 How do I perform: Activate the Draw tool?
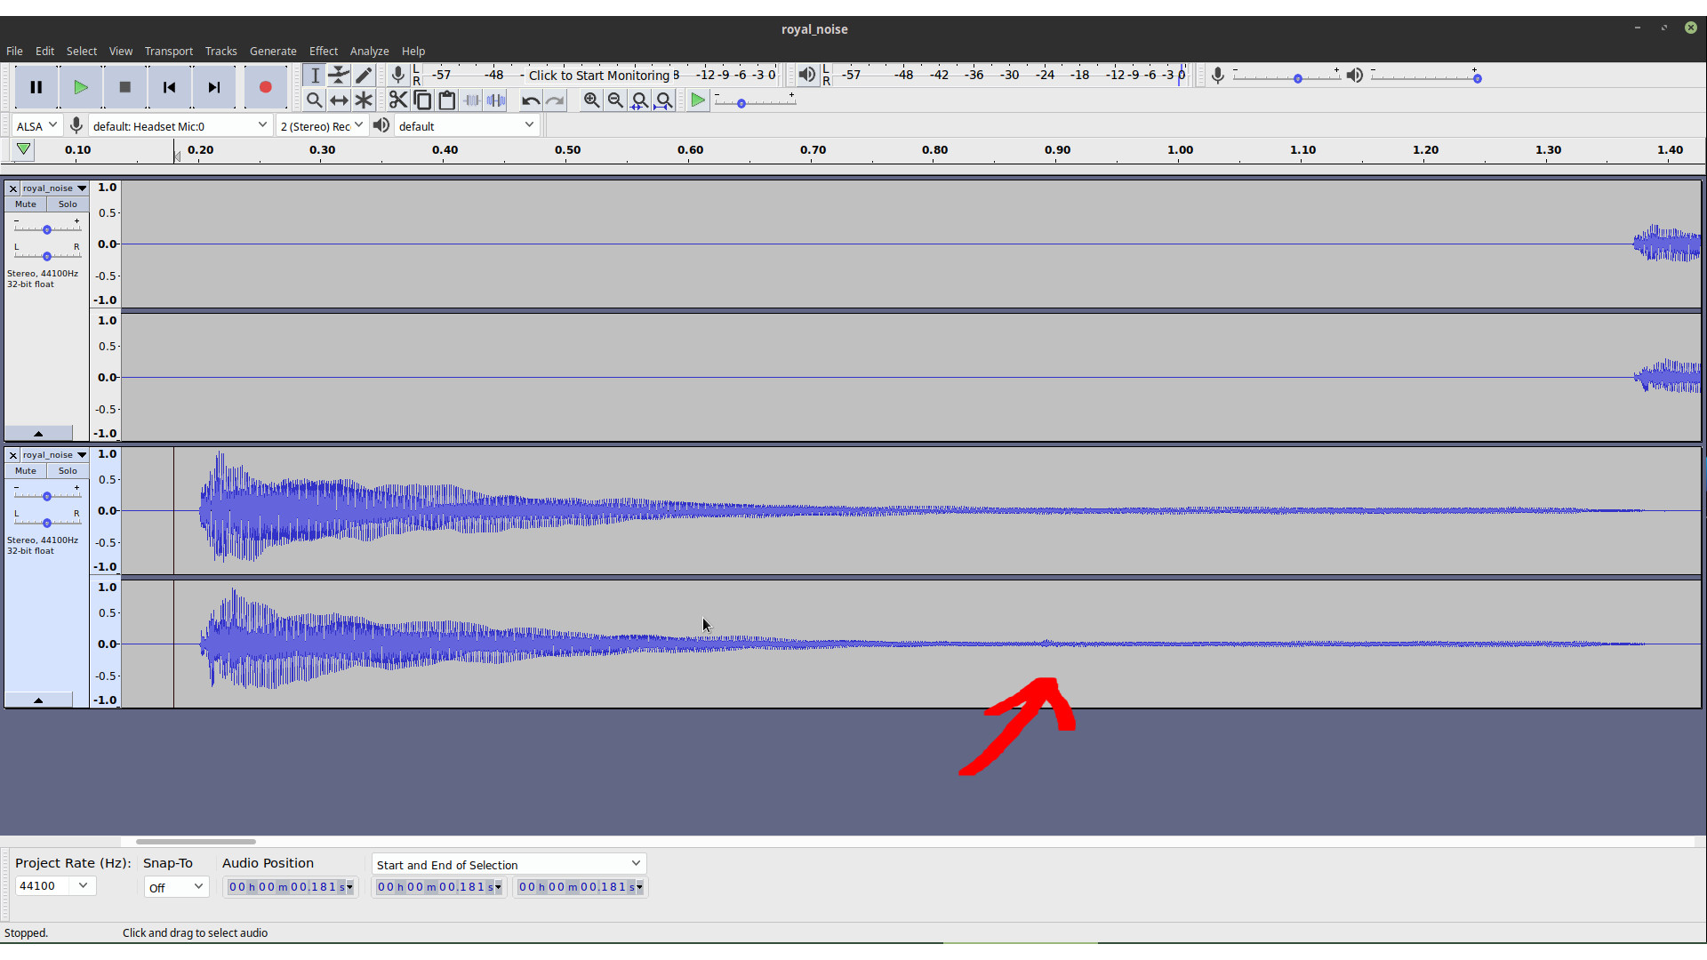coord(364,76)
